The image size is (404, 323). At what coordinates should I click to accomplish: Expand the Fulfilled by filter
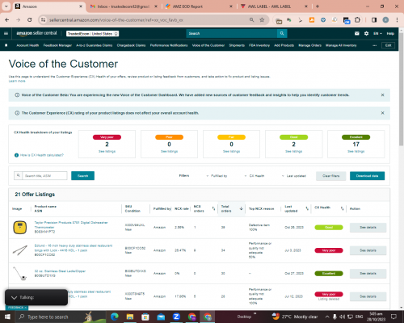(x=217, y=176)
